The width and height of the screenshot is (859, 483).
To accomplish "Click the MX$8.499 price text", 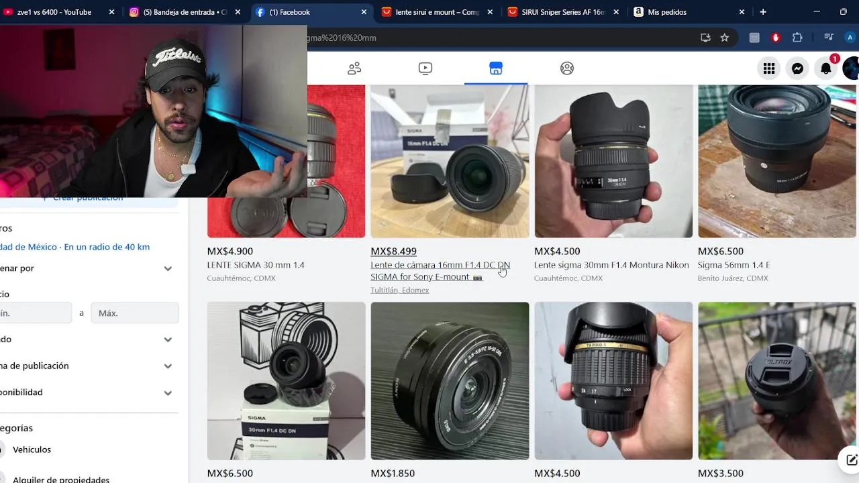I will point(393,252).
